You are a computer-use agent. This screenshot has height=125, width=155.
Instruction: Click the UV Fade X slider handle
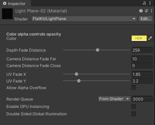(x=76, y=74)
